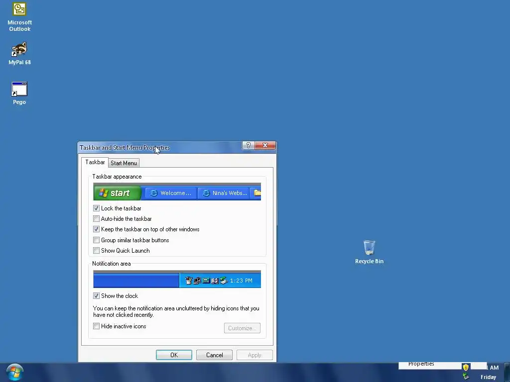Click the start button in taskbar preview
Screen dimensions: 510x382
[117, 193]
